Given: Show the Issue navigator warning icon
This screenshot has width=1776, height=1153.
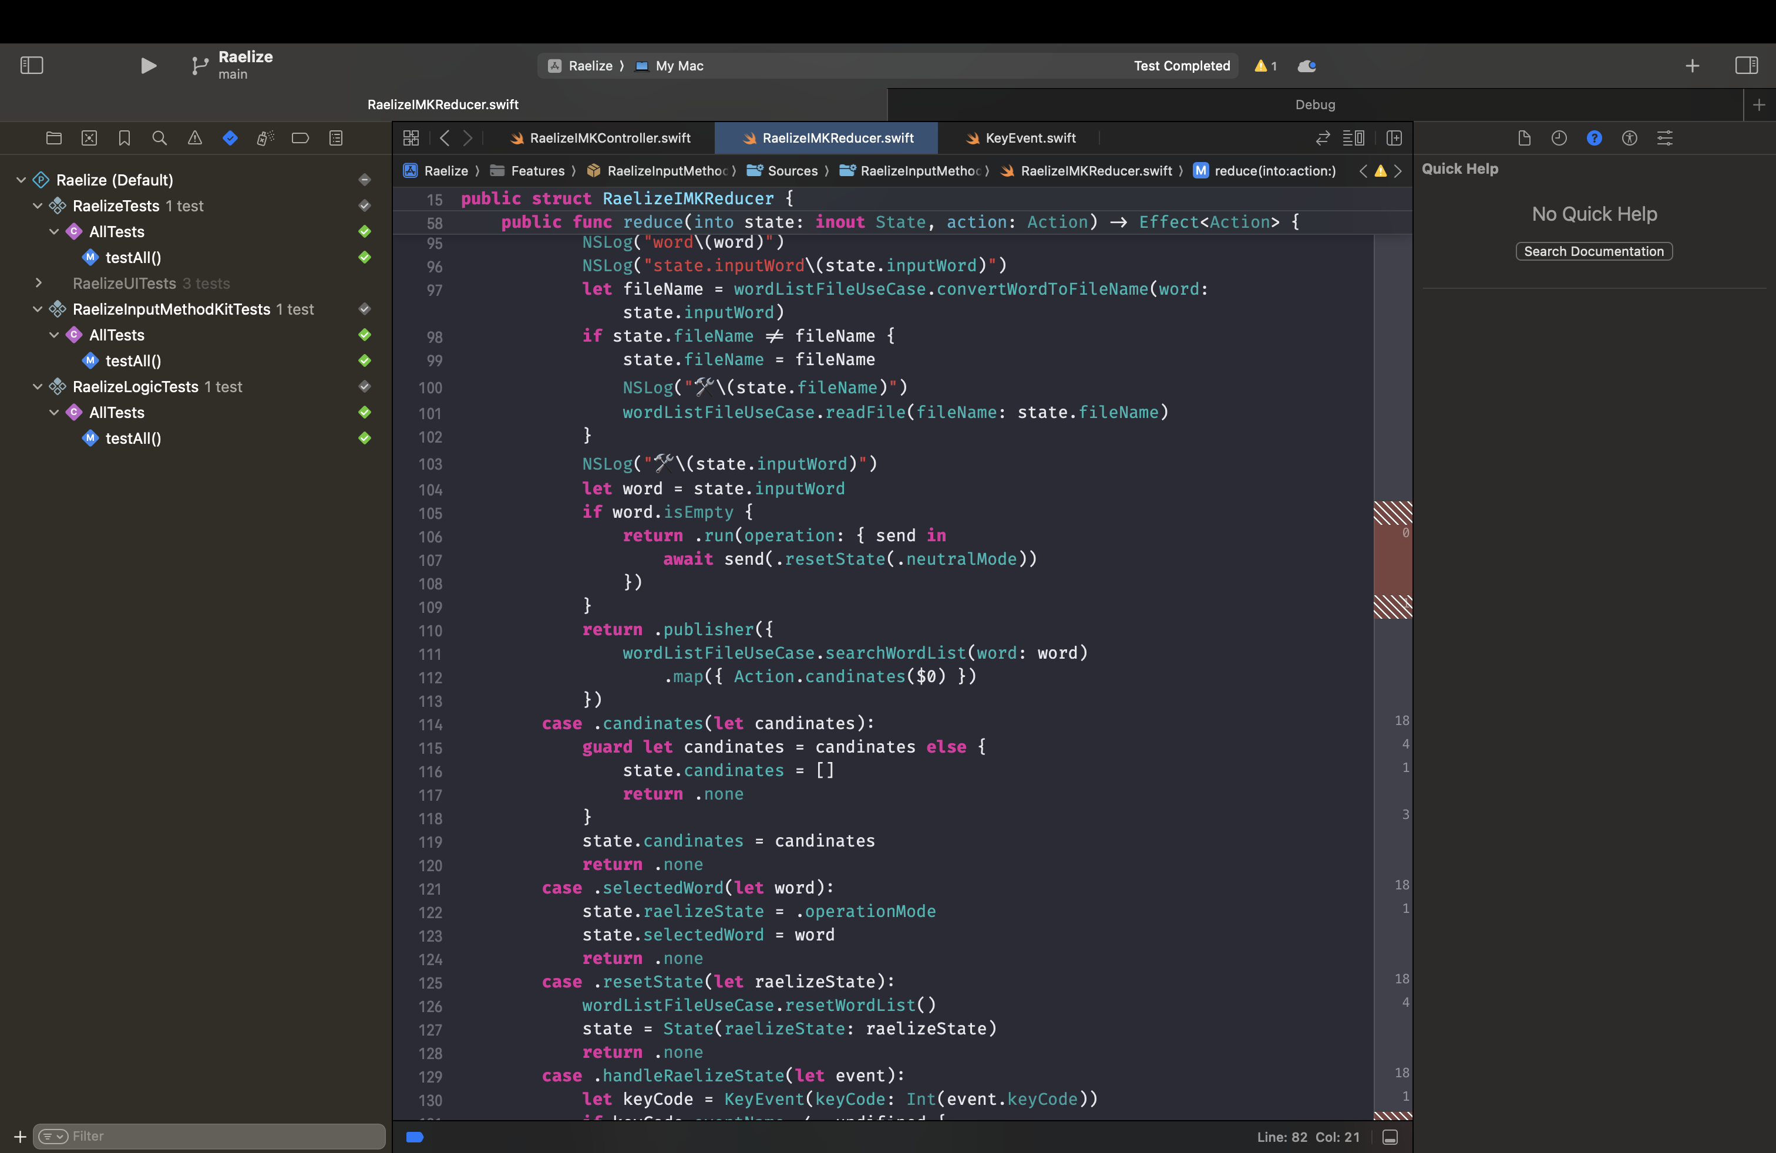Looking at the screenshot, I should coord(195,138).
